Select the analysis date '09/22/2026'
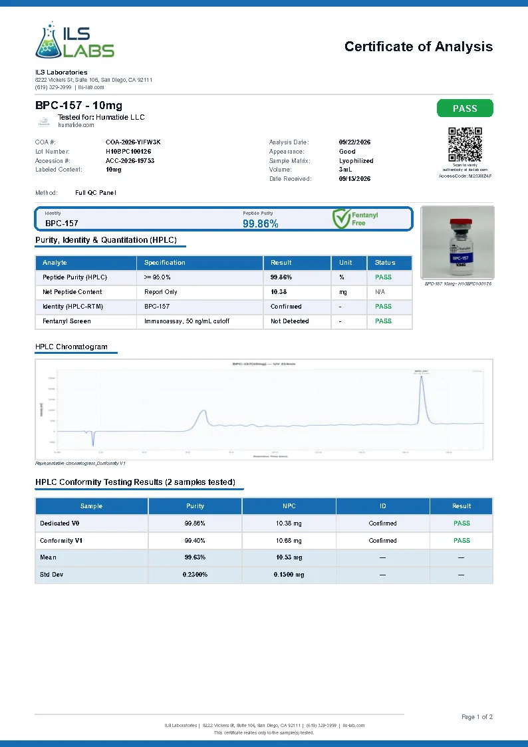The height and width of the screenshot is (747, 528). click(354, 142)
